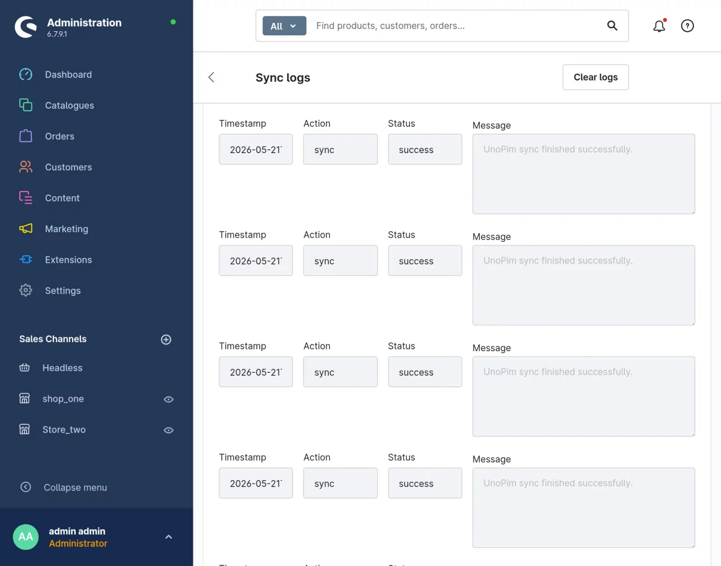The height and width of the screenshot is (566, 721).
Task: Click the Sync logs page title
Action: tap(283, 77)
